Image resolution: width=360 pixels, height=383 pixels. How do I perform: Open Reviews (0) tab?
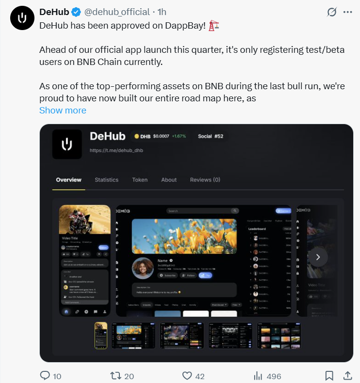click(205, 180)
